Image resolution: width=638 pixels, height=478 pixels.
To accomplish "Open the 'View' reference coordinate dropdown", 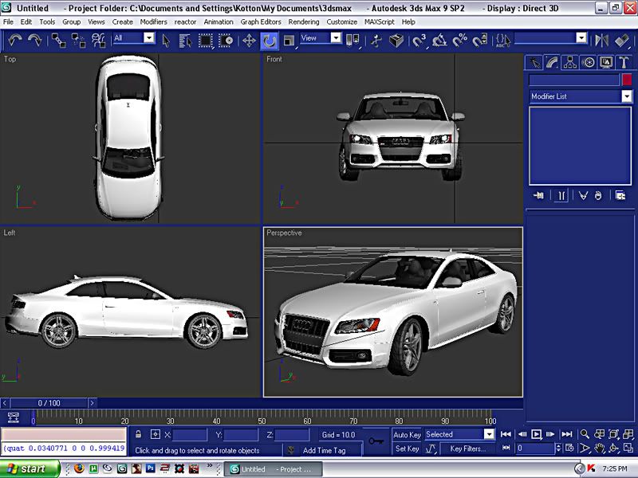I will pos(336,38).
